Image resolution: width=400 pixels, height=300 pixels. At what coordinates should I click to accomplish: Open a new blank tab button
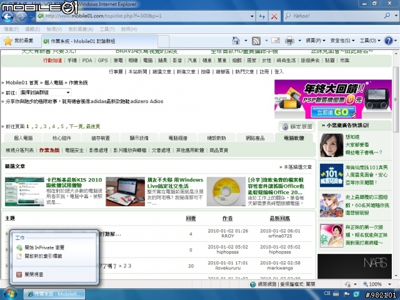[x=164, y=41]
